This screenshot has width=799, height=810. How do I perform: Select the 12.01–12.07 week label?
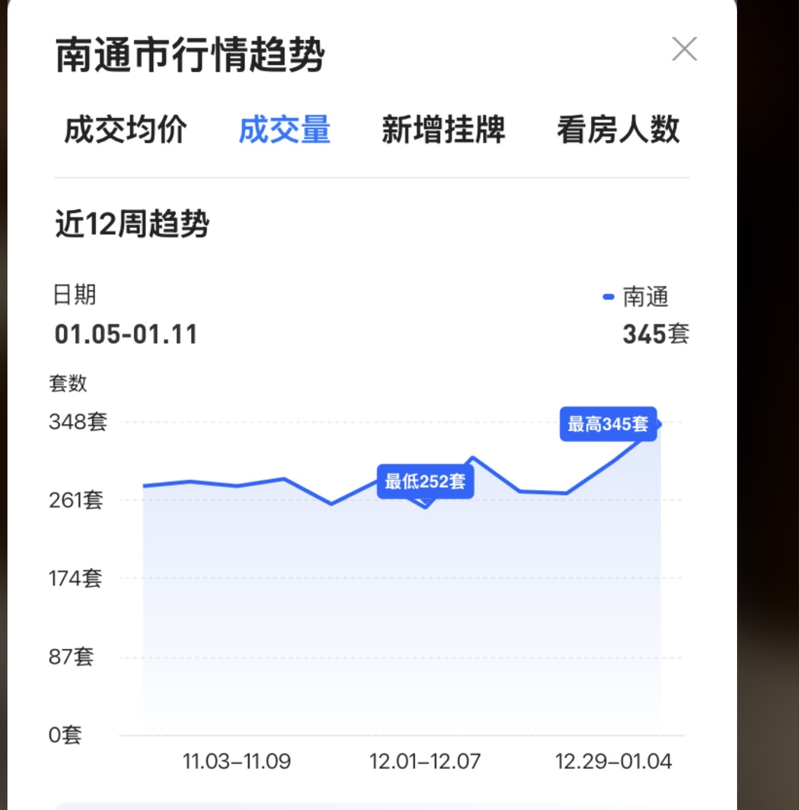(x=425, y=761)
